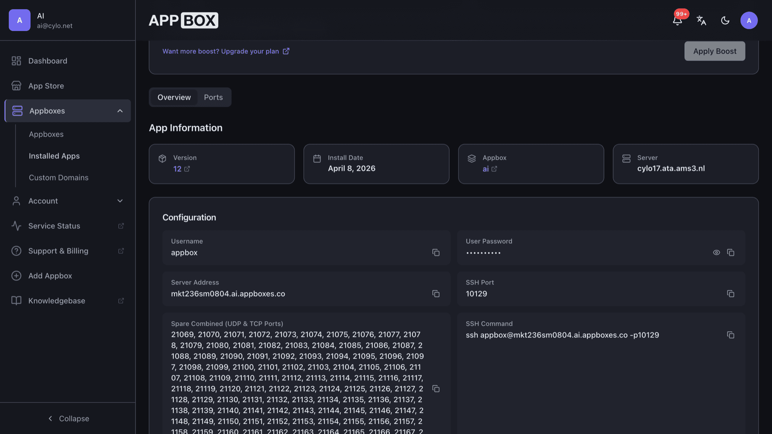The image size is (772, 434).
Task: Click the Install Date April 8, 2026
Action: click(351, 169)
